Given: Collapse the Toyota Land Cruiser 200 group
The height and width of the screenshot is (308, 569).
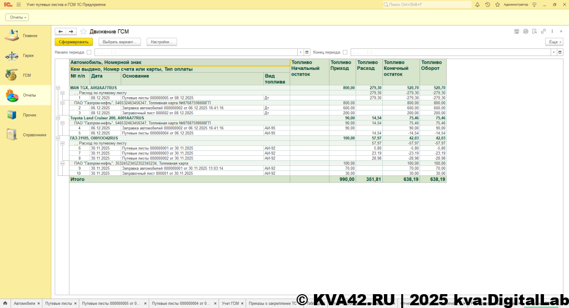Looking at the screenshot, I should click(x=58, y=118).
